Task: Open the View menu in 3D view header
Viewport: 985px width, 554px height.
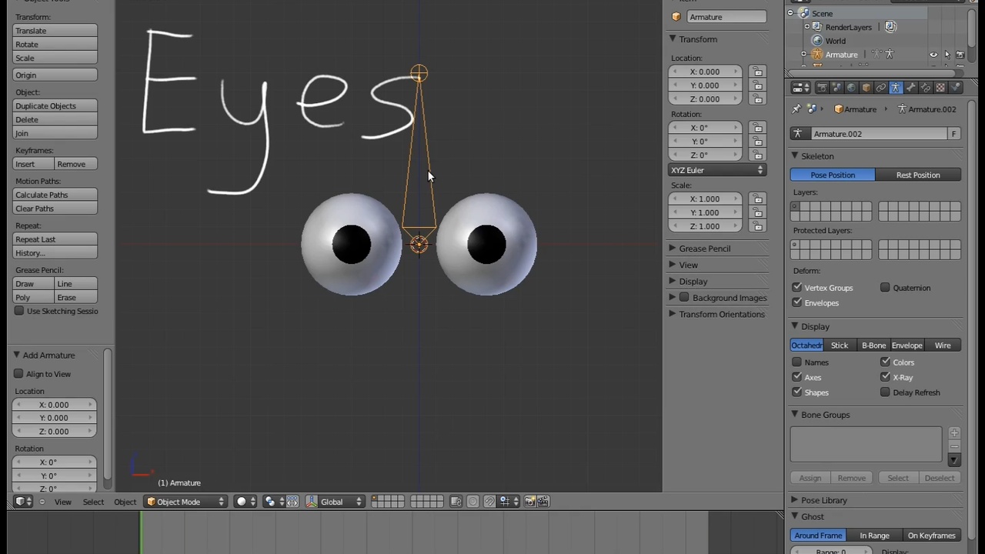Action: tap(62, 502)
